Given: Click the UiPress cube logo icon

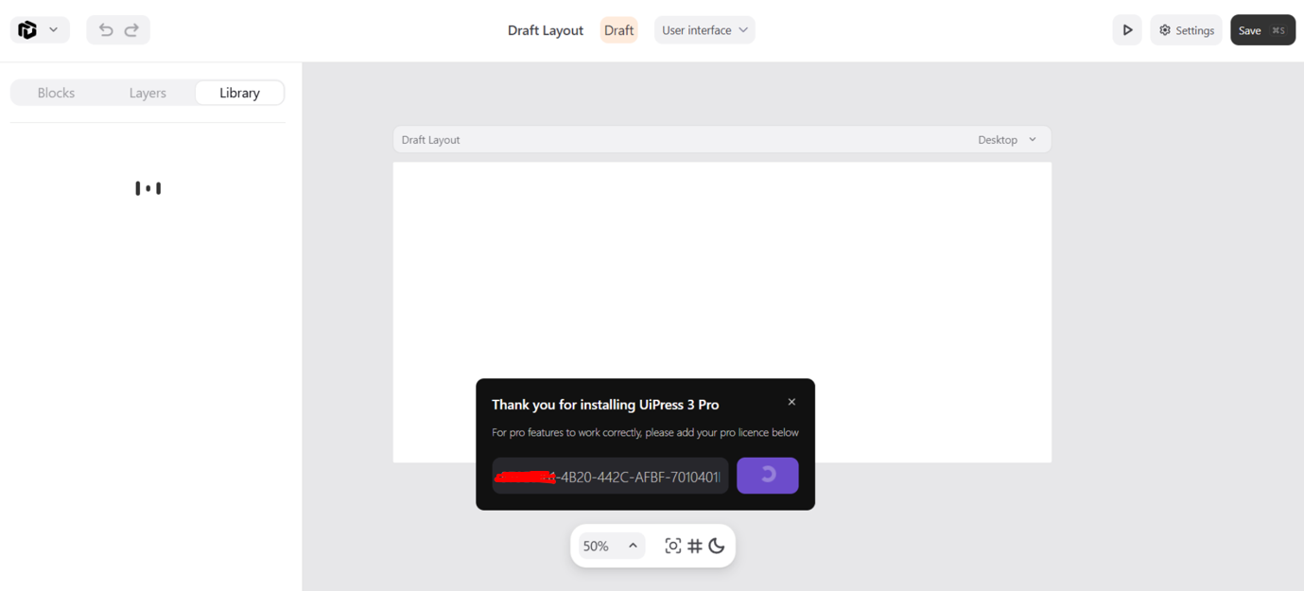Looking at the screenshot, I should (27, 30).
